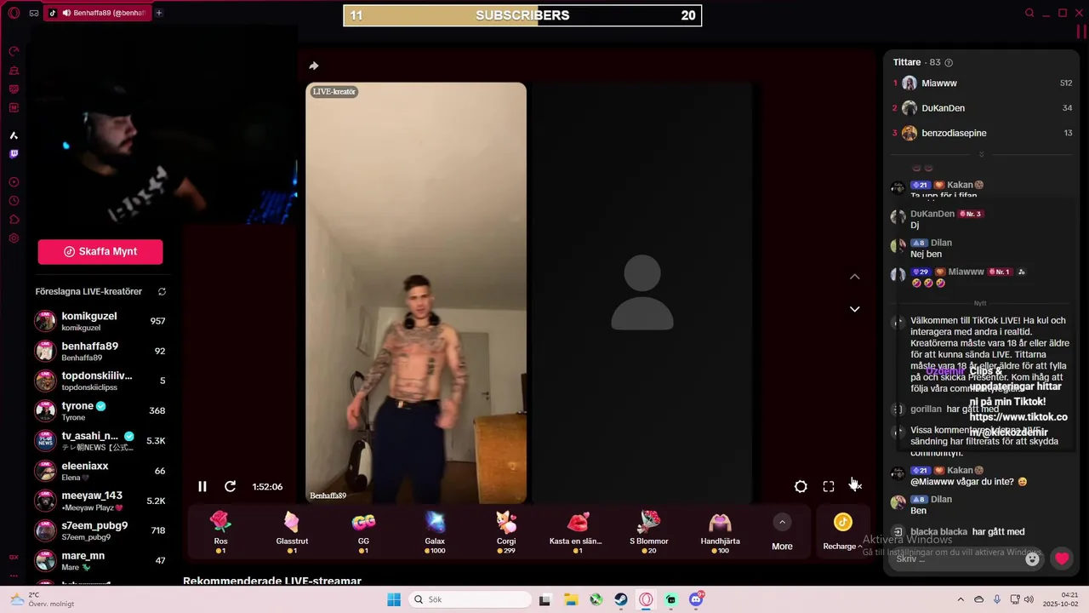1089x613 pixels.
Task: Open the emoji picker in chat
Action: [x=1032, y=559]
